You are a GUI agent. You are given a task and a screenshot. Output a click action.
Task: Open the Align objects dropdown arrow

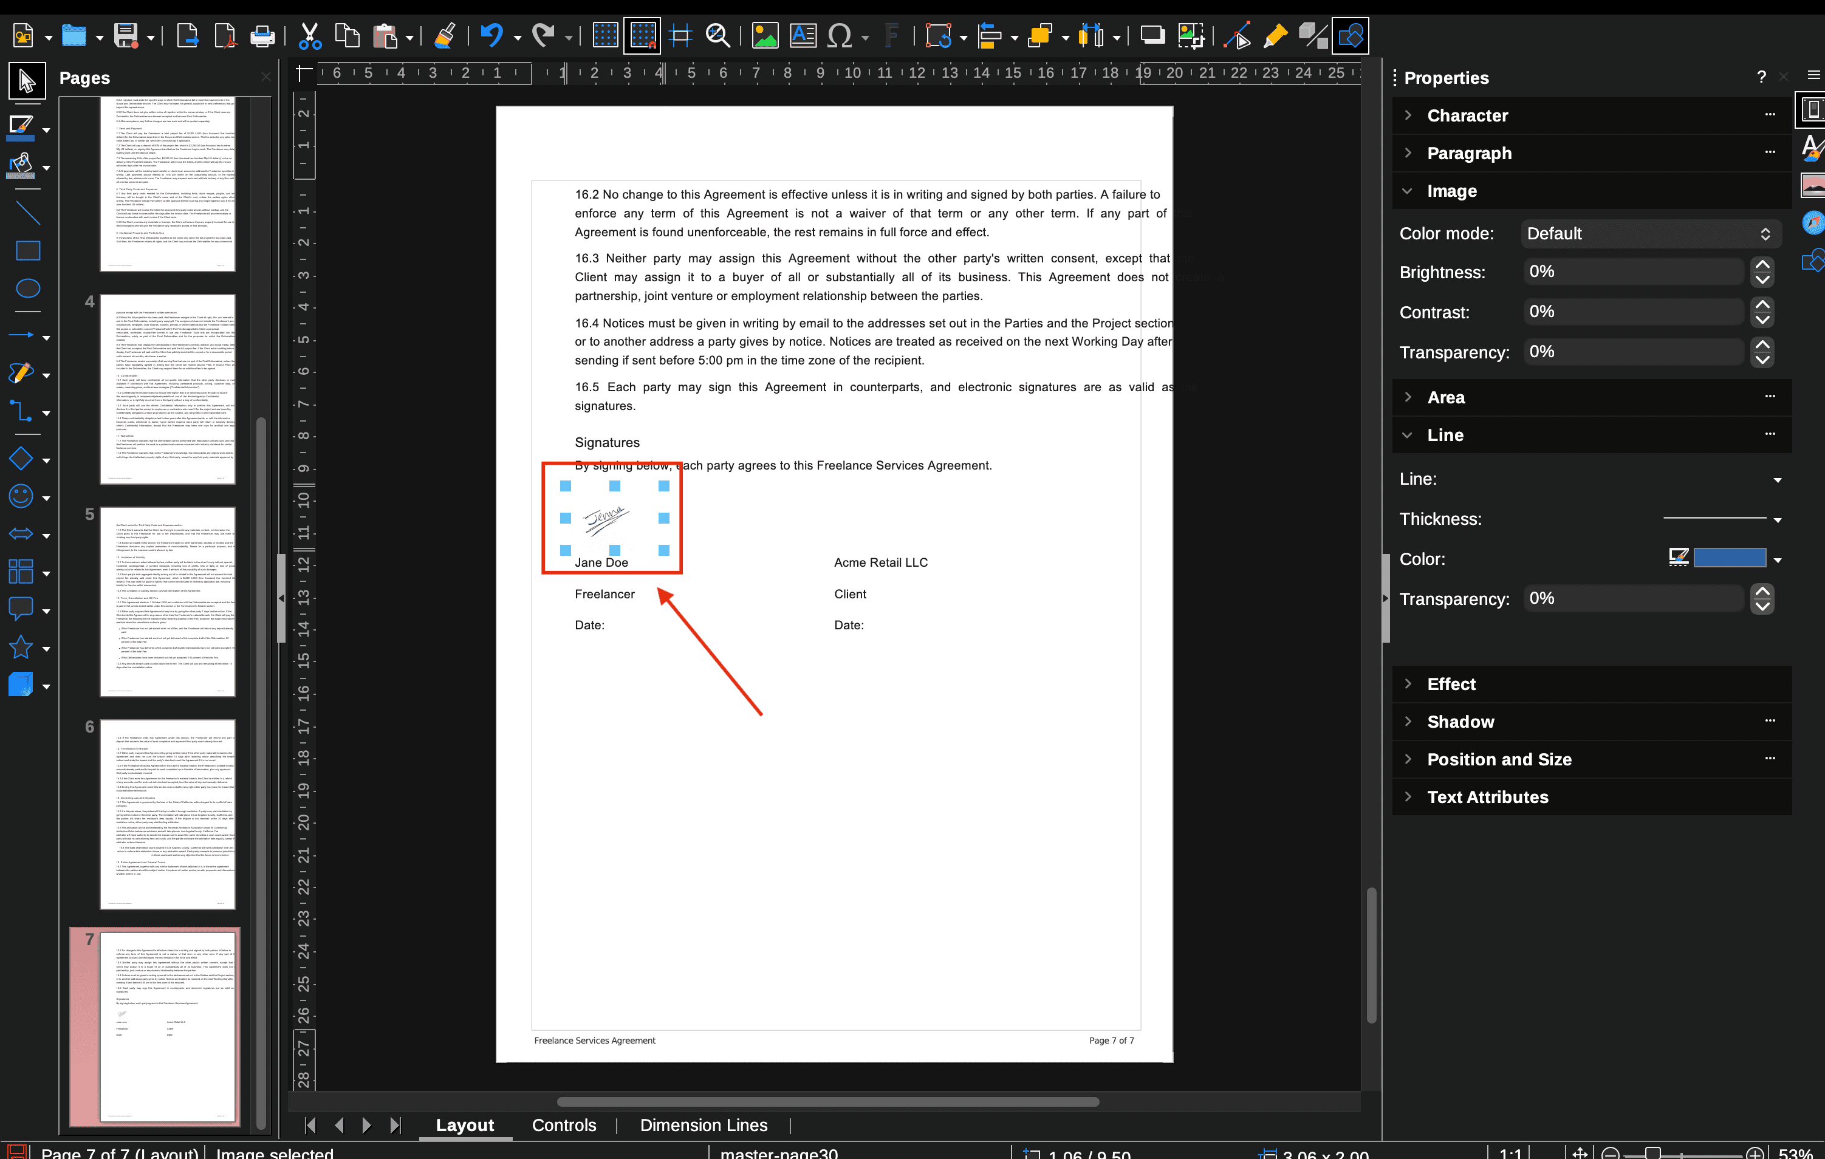pos(1015,37)
